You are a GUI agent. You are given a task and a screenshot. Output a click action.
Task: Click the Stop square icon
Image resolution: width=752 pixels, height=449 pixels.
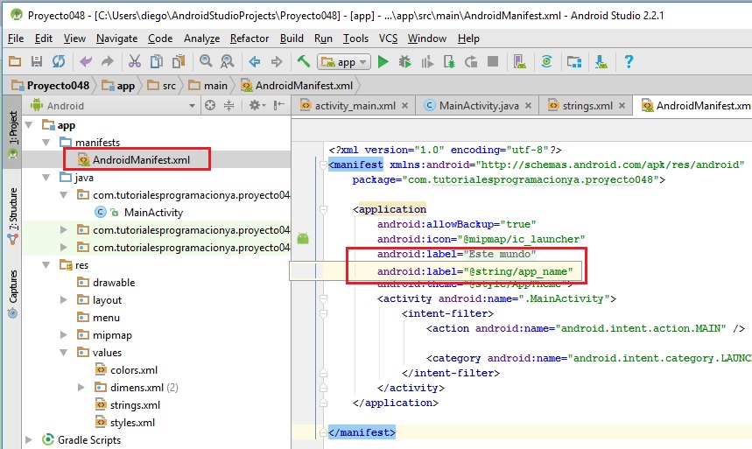tap(493, 61)
